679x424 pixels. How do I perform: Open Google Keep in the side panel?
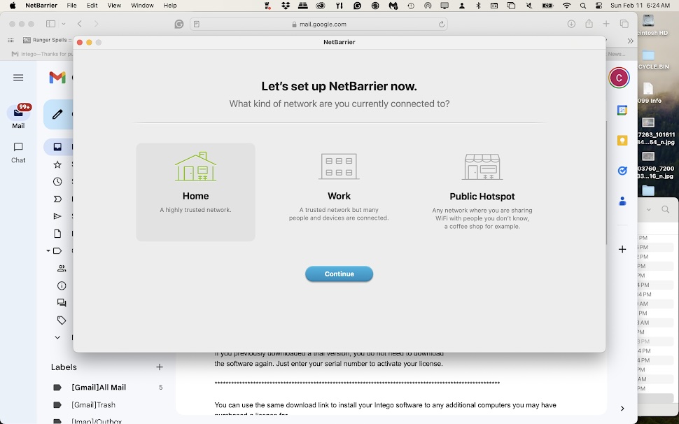(x=622, y=140)
